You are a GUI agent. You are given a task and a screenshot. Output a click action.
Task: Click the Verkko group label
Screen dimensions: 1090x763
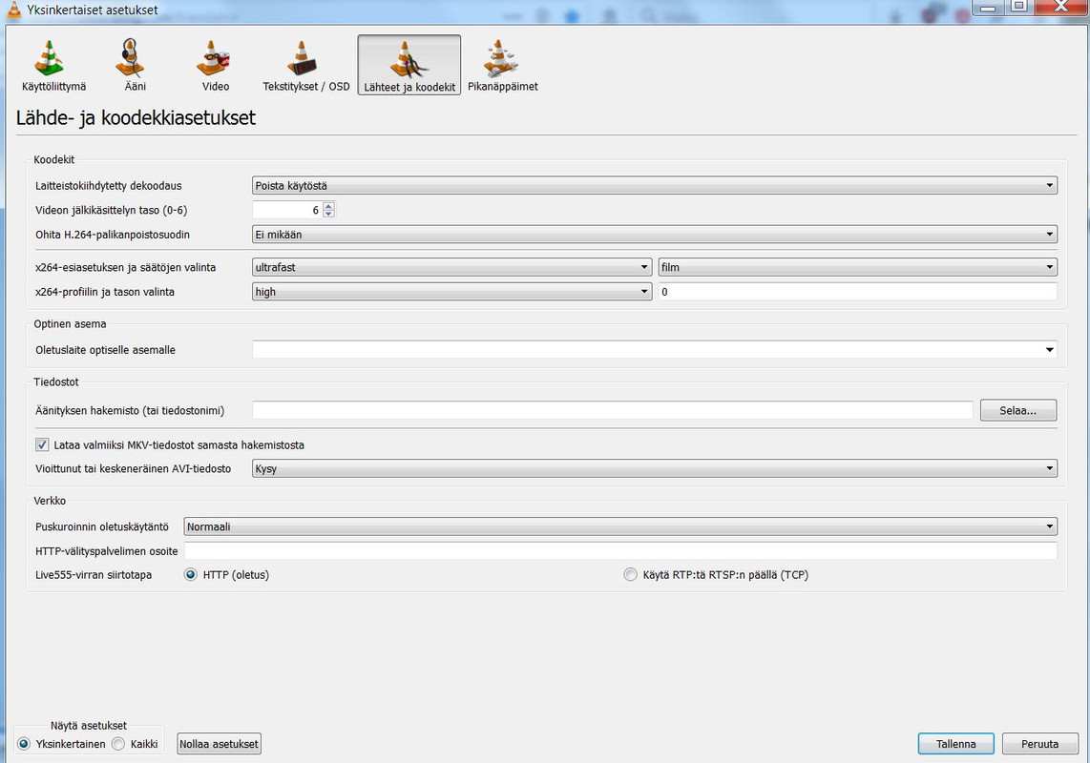coord(50,501)
